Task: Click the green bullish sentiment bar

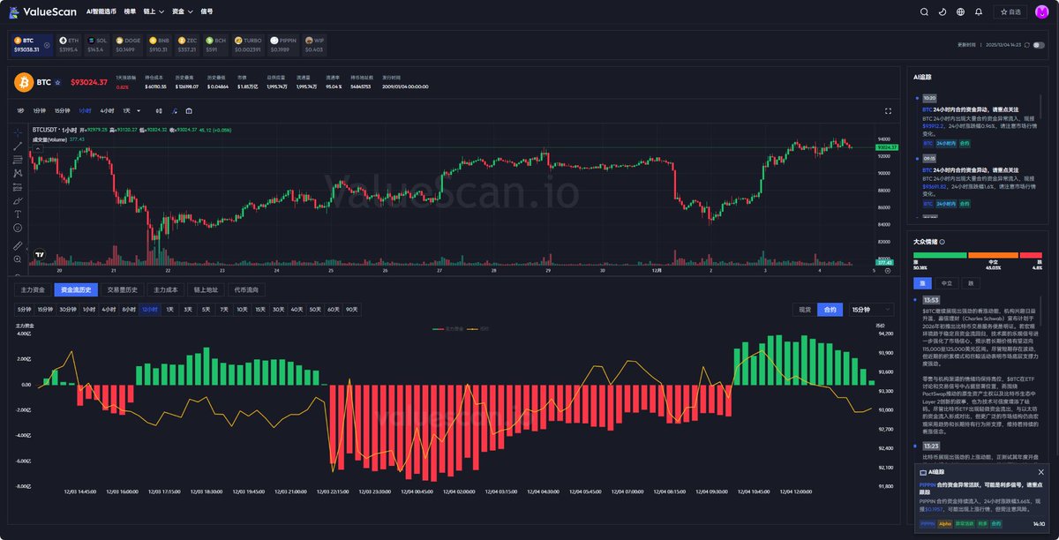Action: coord(940,255)
